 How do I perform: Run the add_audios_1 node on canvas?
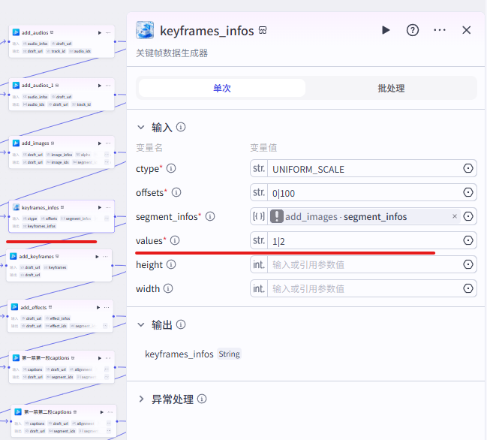pos(100,86)
